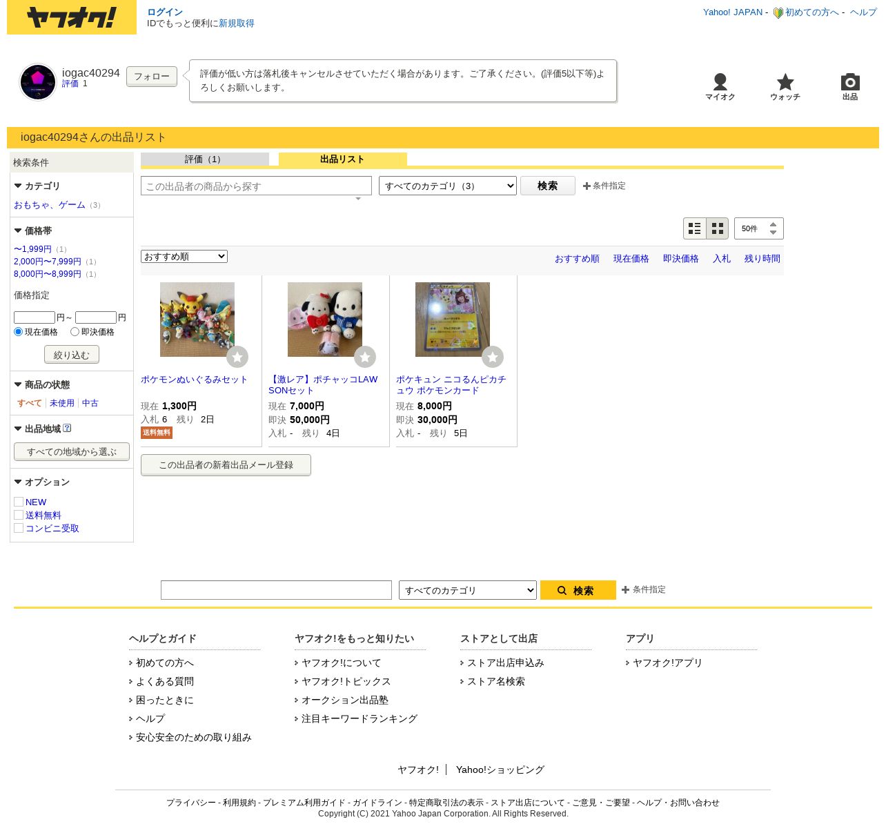The width and height of the screenshot is (886, 833).
Task: Open the ヘルプ link at top right
Action: pos(863,12)
